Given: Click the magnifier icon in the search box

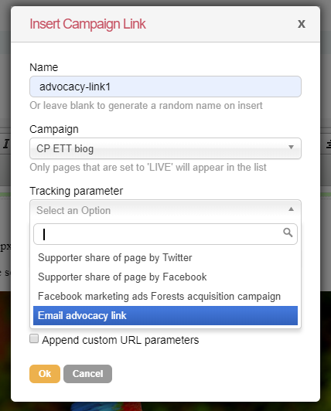Looking at the screenshot, I should coord(288,233).
